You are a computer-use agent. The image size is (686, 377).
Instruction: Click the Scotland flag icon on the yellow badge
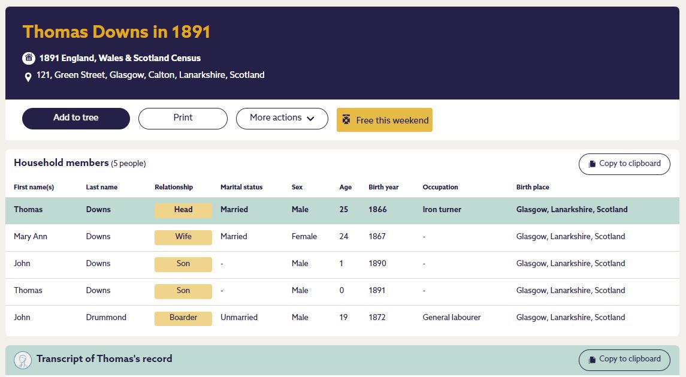pos(346,120)
